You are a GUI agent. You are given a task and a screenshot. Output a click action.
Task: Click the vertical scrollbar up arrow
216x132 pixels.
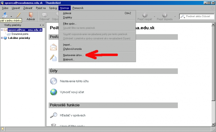(x=213, y=25)
